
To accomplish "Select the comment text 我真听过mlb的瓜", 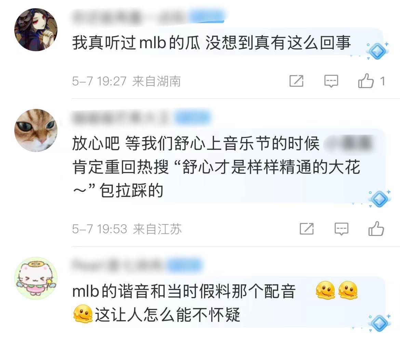I will 136,43.
